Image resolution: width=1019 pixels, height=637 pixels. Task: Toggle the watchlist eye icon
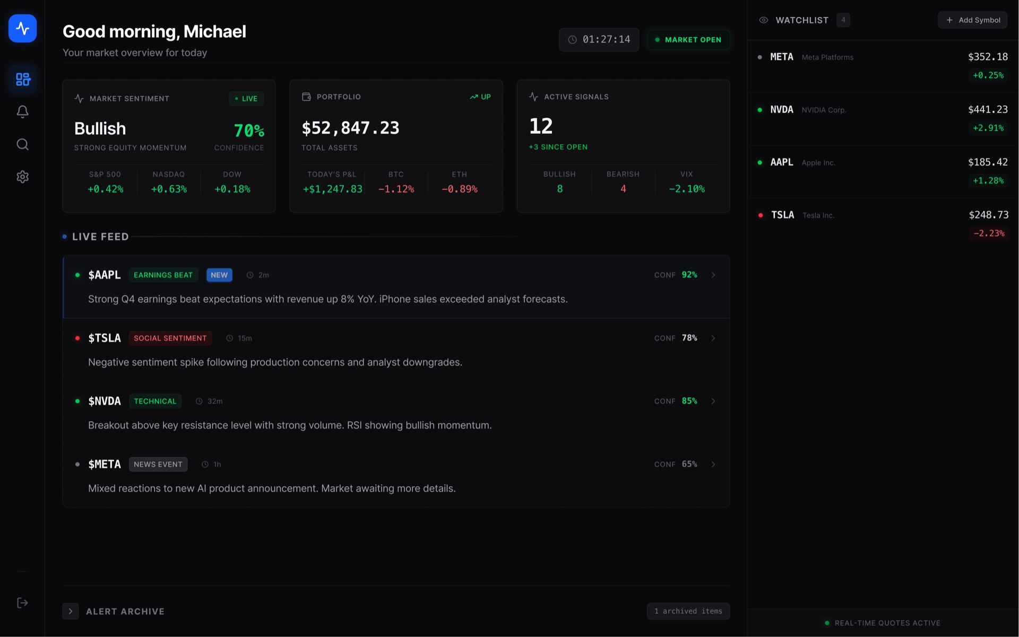click(x=763, y=20)
